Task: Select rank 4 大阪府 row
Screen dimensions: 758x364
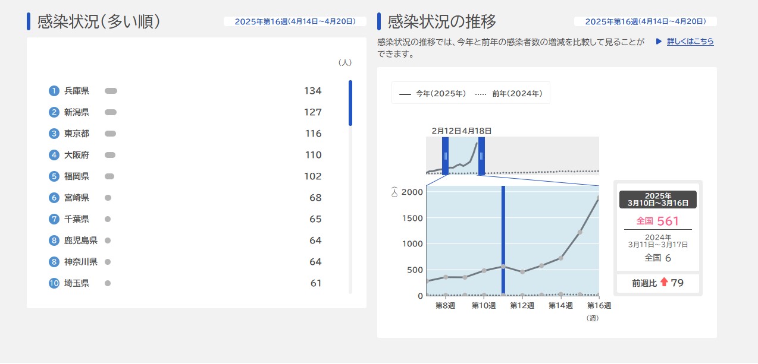Action: click(x=186, y=155)
